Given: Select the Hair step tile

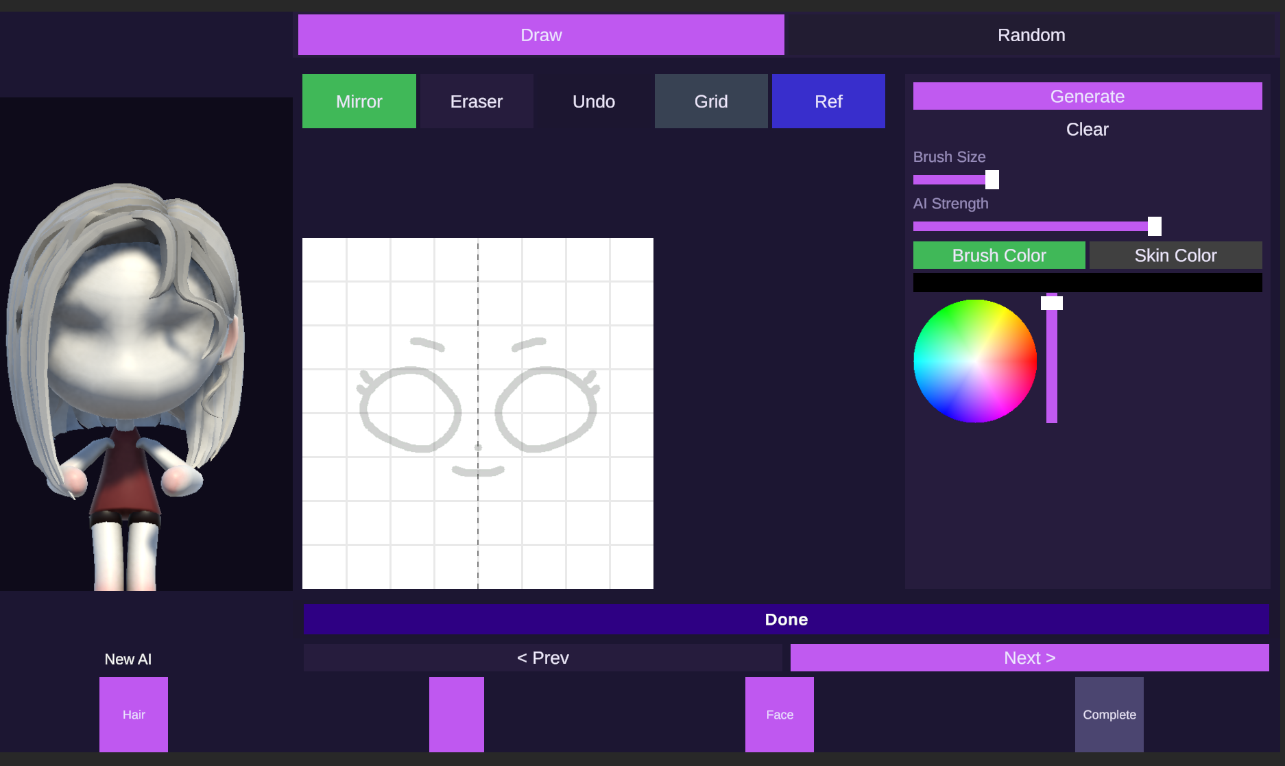Looking at the screenshot, I should click(134, 715).
